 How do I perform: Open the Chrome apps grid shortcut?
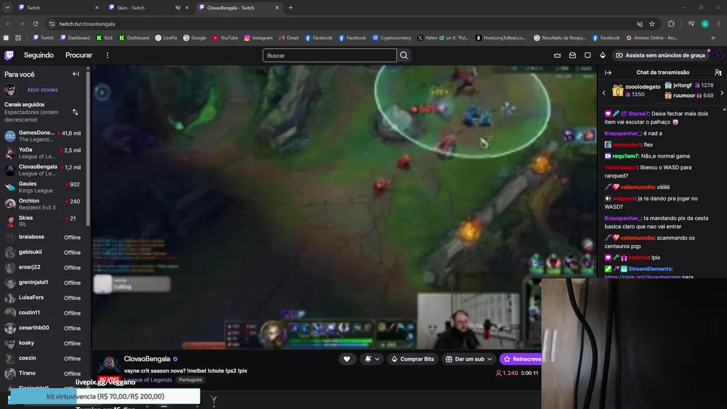click(x=18, y=38)
